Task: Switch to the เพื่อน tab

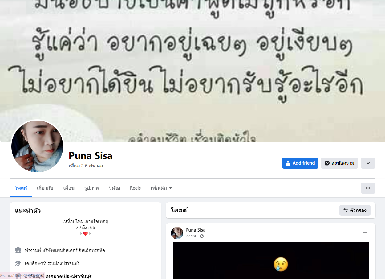Action: pos(69,188)
